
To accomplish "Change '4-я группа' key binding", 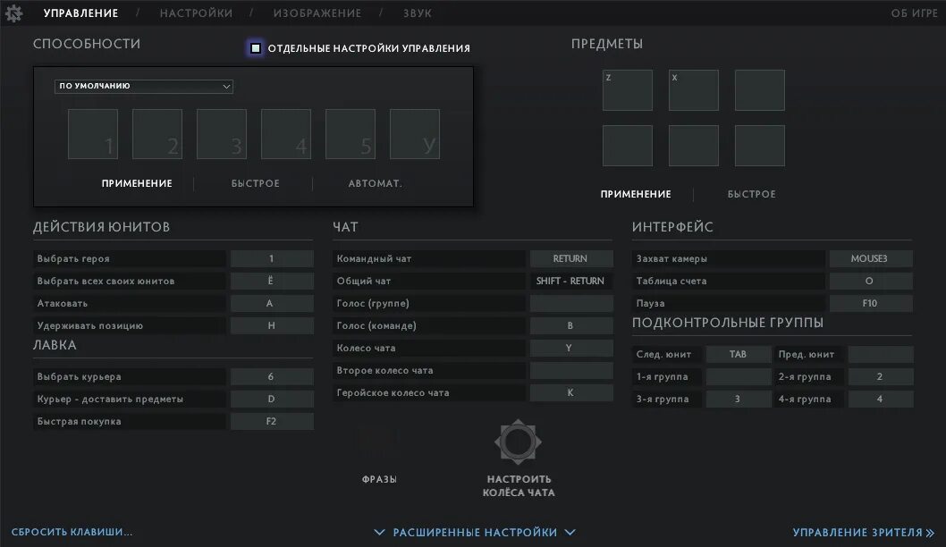I will tap(881, 400).
